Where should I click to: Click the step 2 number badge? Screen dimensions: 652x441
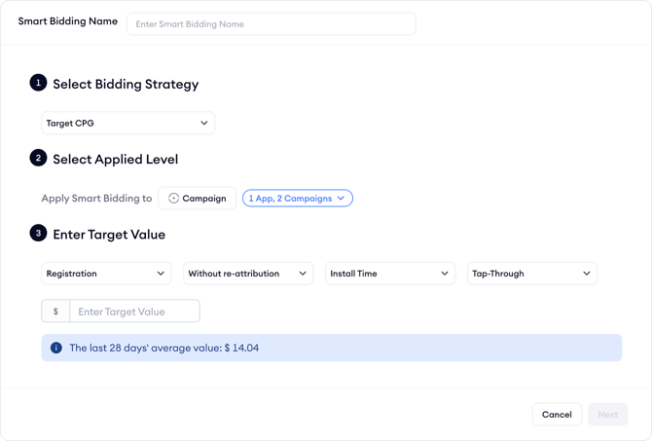(x=38, y=158)
